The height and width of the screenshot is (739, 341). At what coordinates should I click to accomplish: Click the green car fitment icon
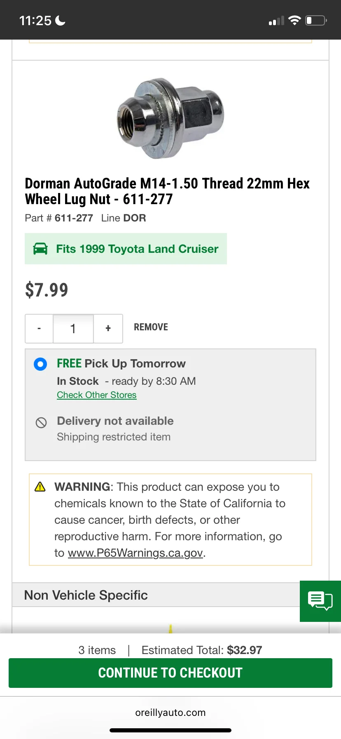(x=40, y=249)
